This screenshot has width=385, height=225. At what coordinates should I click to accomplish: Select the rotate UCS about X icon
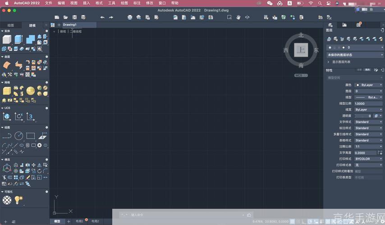(x=18, y=117)
